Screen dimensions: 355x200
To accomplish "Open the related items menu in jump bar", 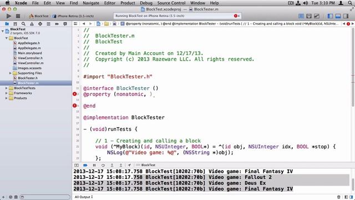I will tap(75, 24).
